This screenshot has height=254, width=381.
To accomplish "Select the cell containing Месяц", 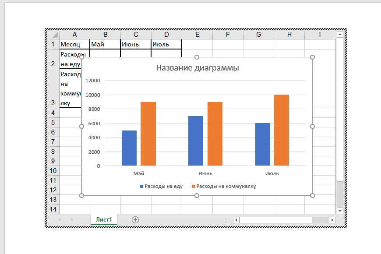I will [x=74, y=44].
